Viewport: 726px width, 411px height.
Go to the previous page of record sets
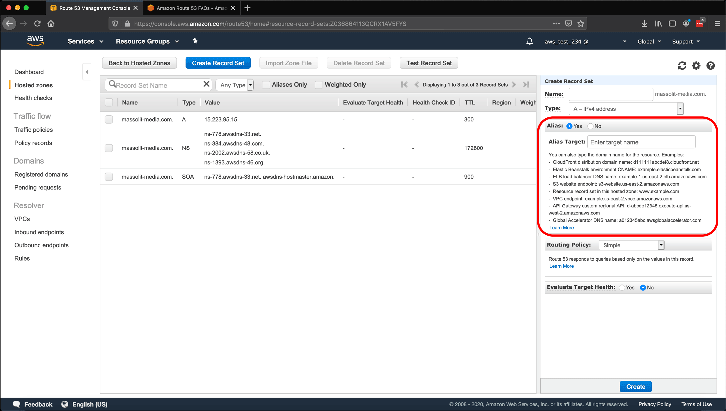click(416, 84)
